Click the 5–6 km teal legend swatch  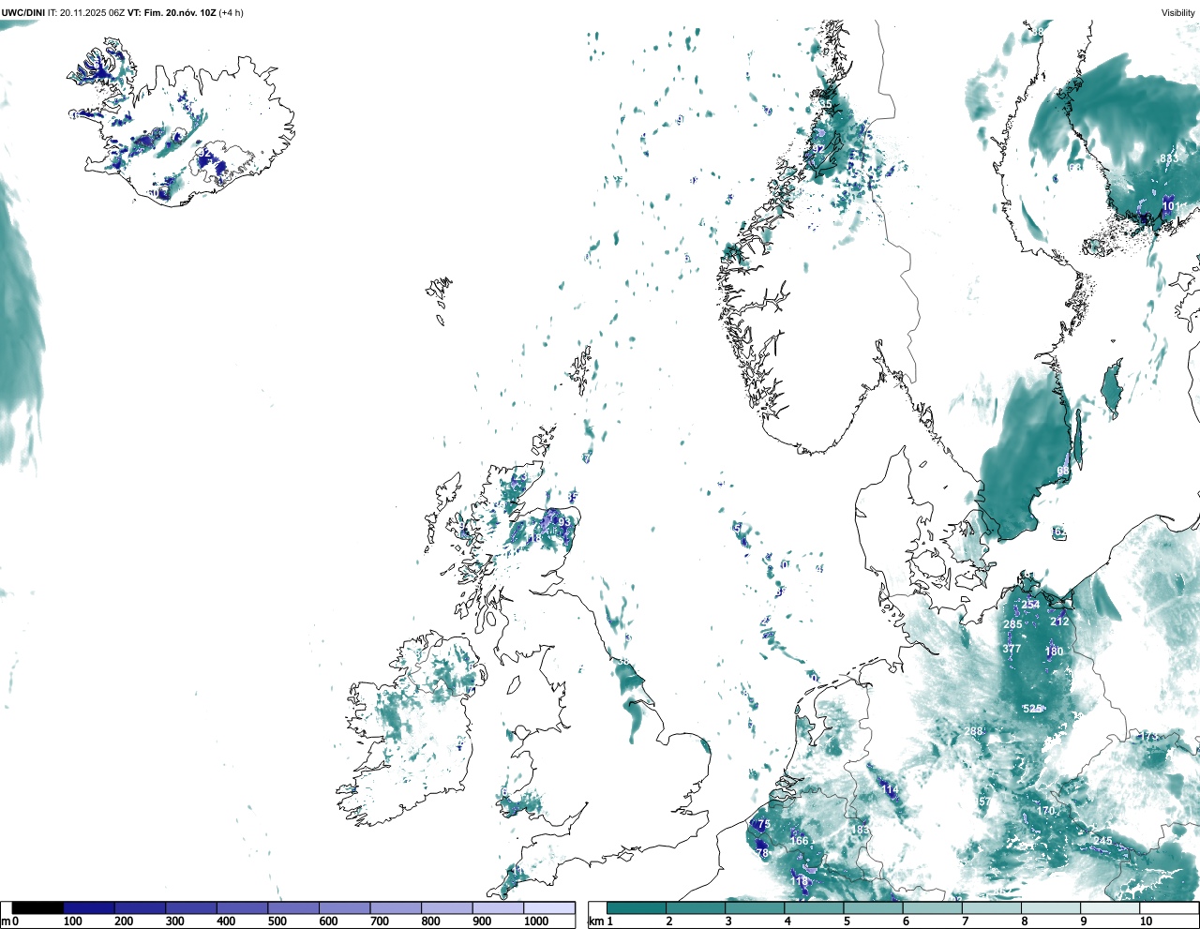point(873,907)
